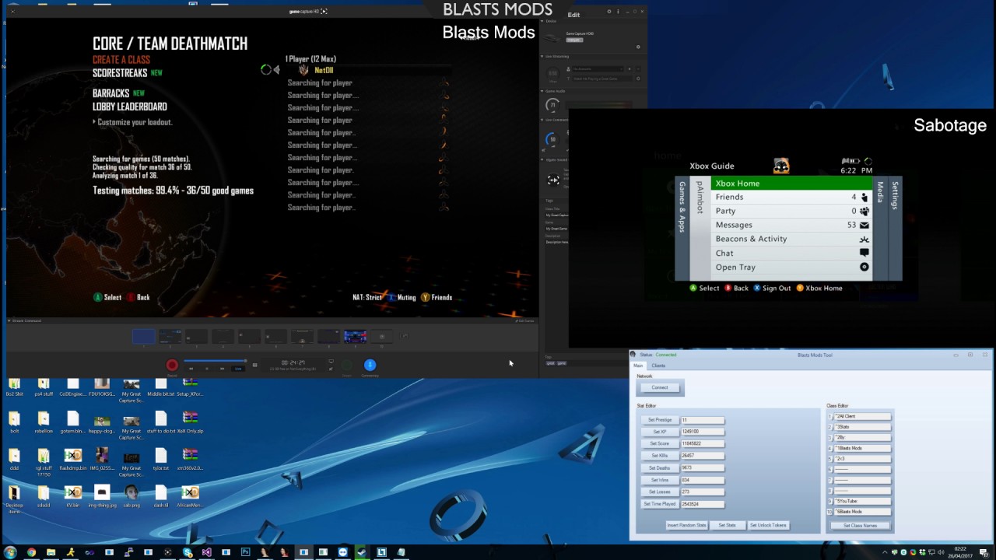The image size is (996, 560).
Task: Click the Set Score button
Action: click(x=660, y=444)
